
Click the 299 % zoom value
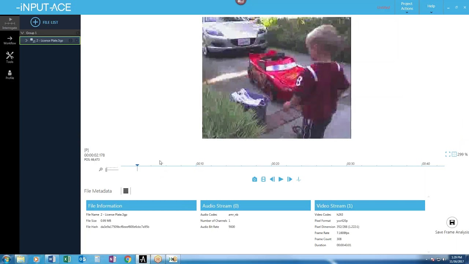pyautogui.click(x=462, y=154)
